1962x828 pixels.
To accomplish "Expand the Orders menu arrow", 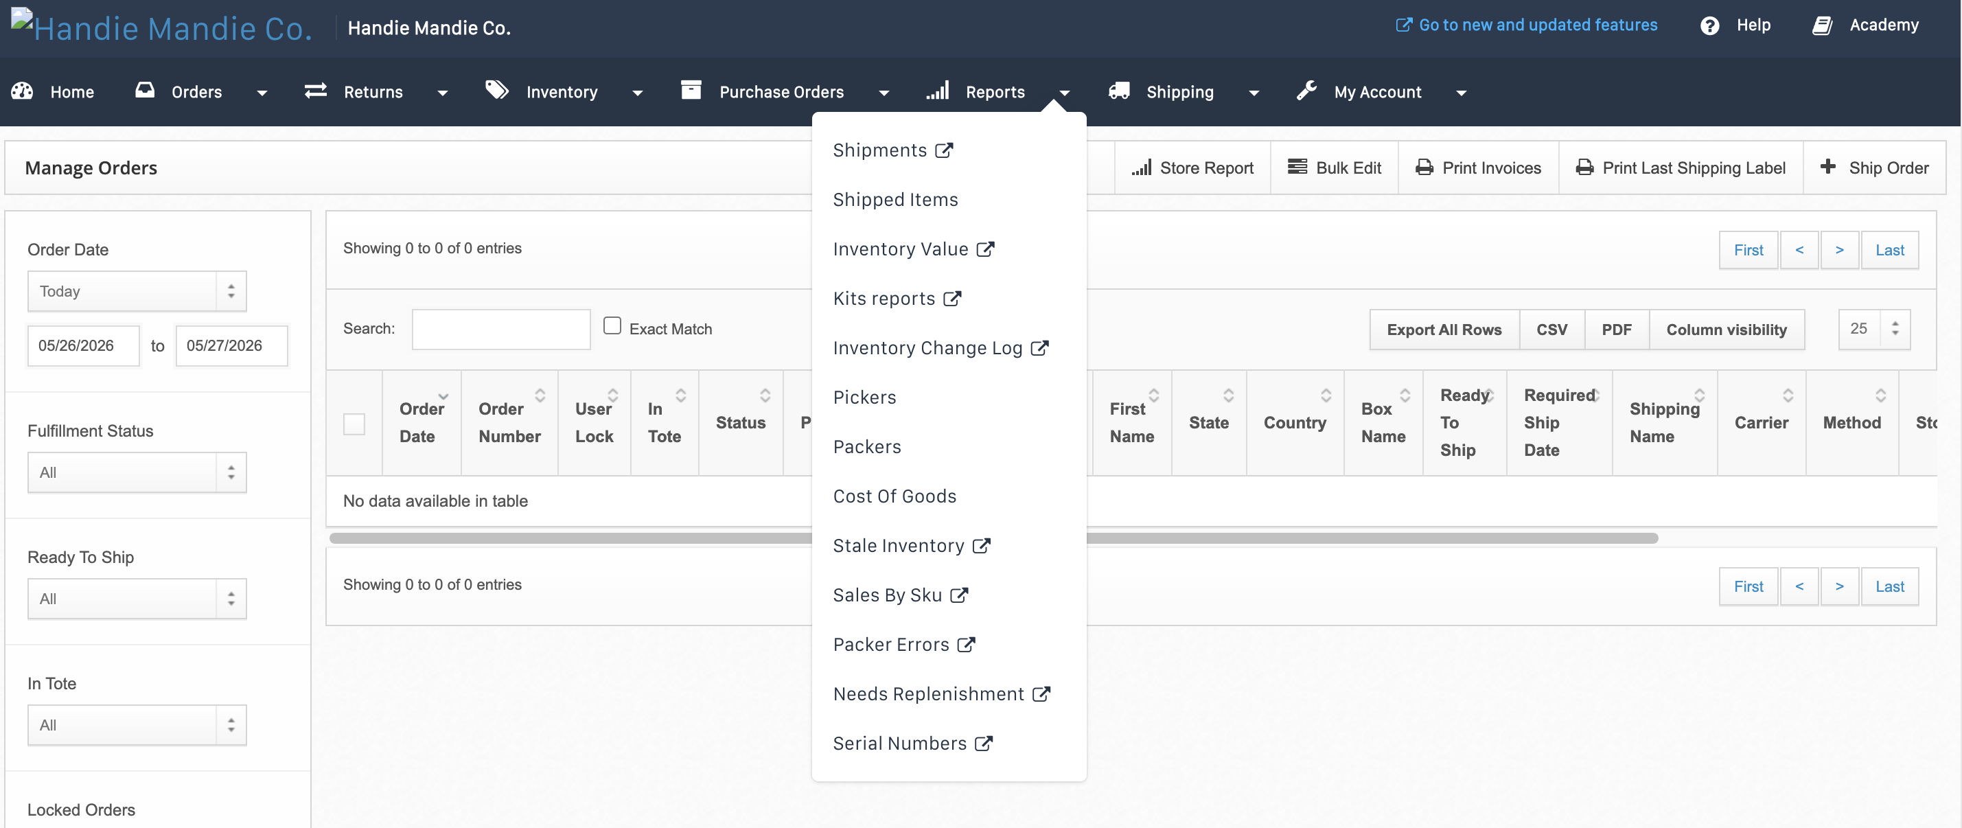I will coord(262,93).
